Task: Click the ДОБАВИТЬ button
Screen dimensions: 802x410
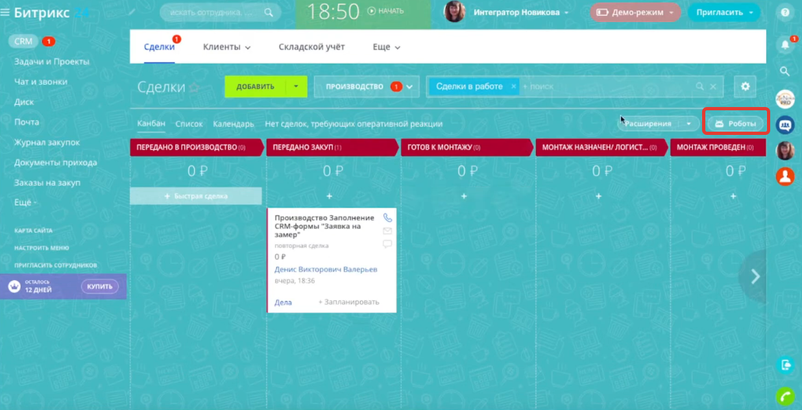Action: click(256, 86)
